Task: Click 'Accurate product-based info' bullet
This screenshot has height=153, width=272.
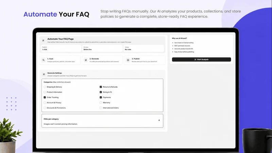Action: coord(184,49)
